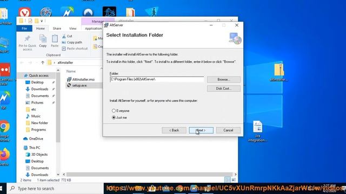Click the altinstaller zip folder on desktop
The image size is (346, 194).
[x=279, y=72]
